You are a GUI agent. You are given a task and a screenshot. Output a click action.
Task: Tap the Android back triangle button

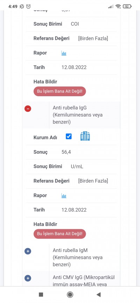(x=99, y=295)
